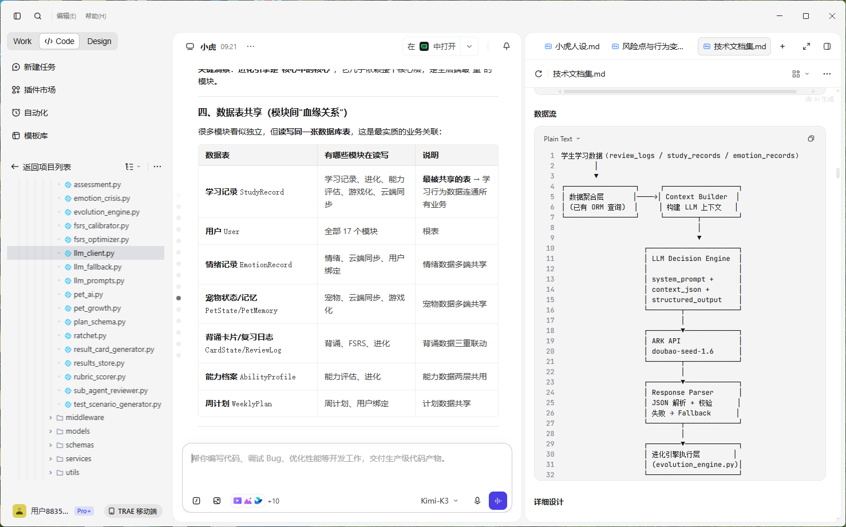This screenshot has height=527, width=846.
Task: Click the horizontal scrollbar in preview
Action: point(680,91)
